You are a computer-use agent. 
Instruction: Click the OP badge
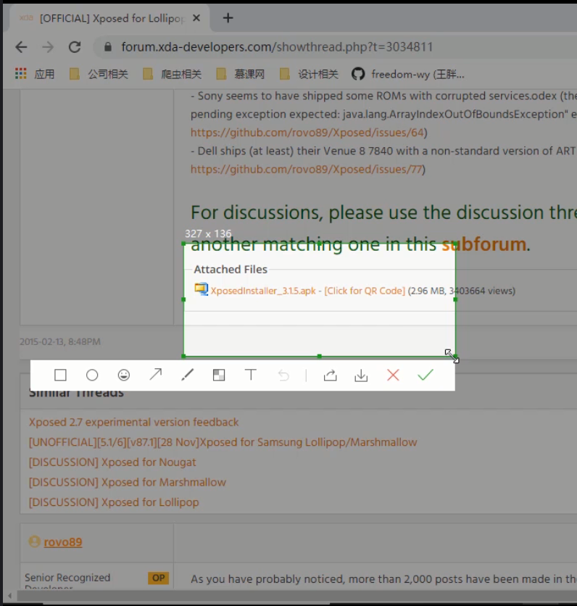[x=159, y=578]
